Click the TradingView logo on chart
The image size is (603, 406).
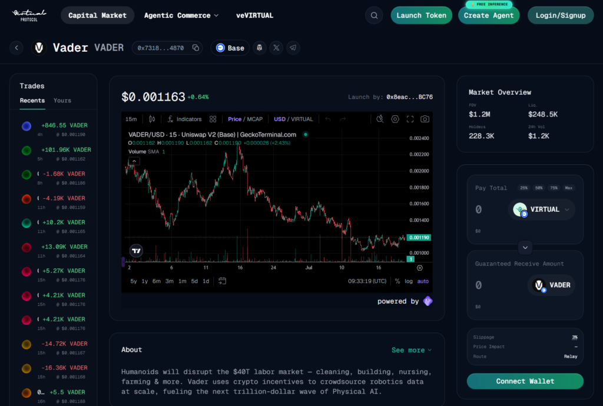click(136, 251)
